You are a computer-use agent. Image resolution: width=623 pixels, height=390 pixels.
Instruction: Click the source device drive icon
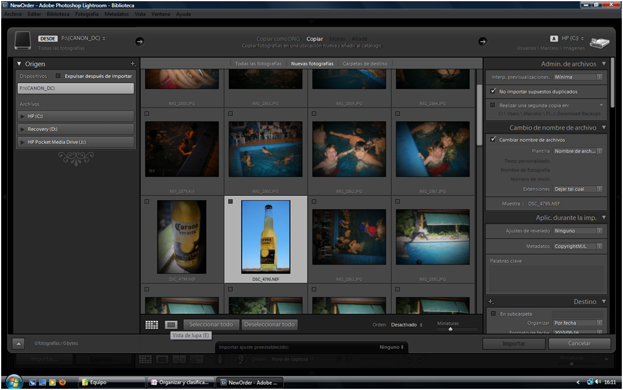23,41
